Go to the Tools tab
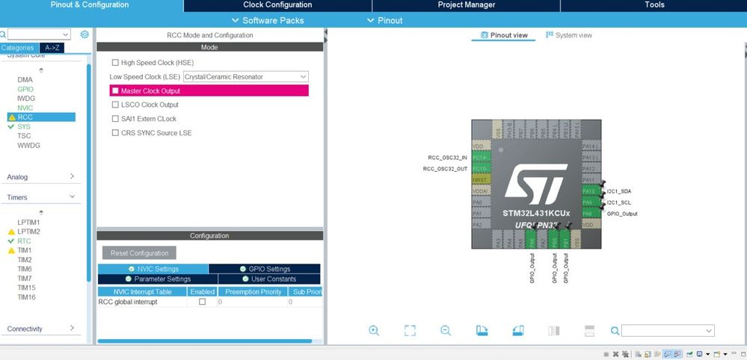The width and height of the screenshot is (747, 360). (654, 5)
